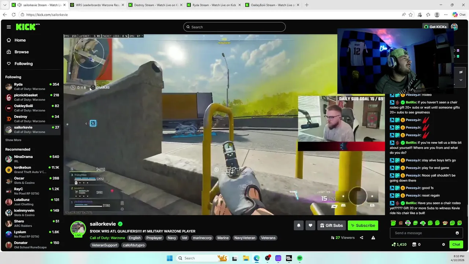469x264 pixels.
Task: Report the stream with the warning icon
Action: tap(373, 238)
